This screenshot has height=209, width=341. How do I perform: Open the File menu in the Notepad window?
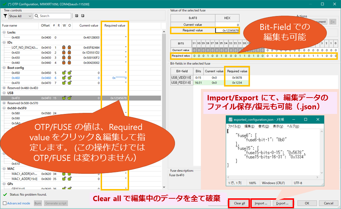coord(233,126)
